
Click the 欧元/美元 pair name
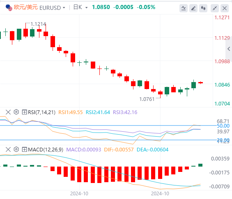tap(26, 7)
